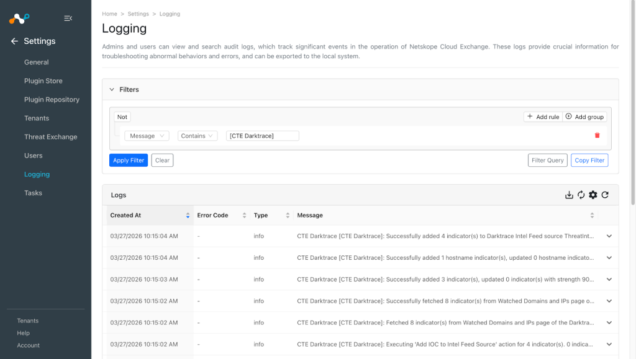Go to Settings breadcrumb
The width and height of the screenshot is (636, 359).
[x=139, y=14]
